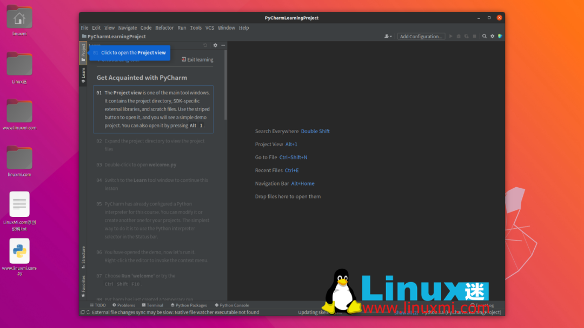
Task: Switch to the Learn tool window tab
Action: pyautogui.click(x=83, y=75)
